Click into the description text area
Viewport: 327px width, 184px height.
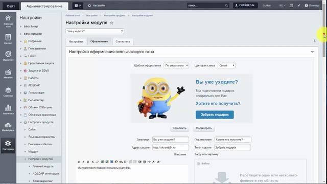tap(132, 174)
